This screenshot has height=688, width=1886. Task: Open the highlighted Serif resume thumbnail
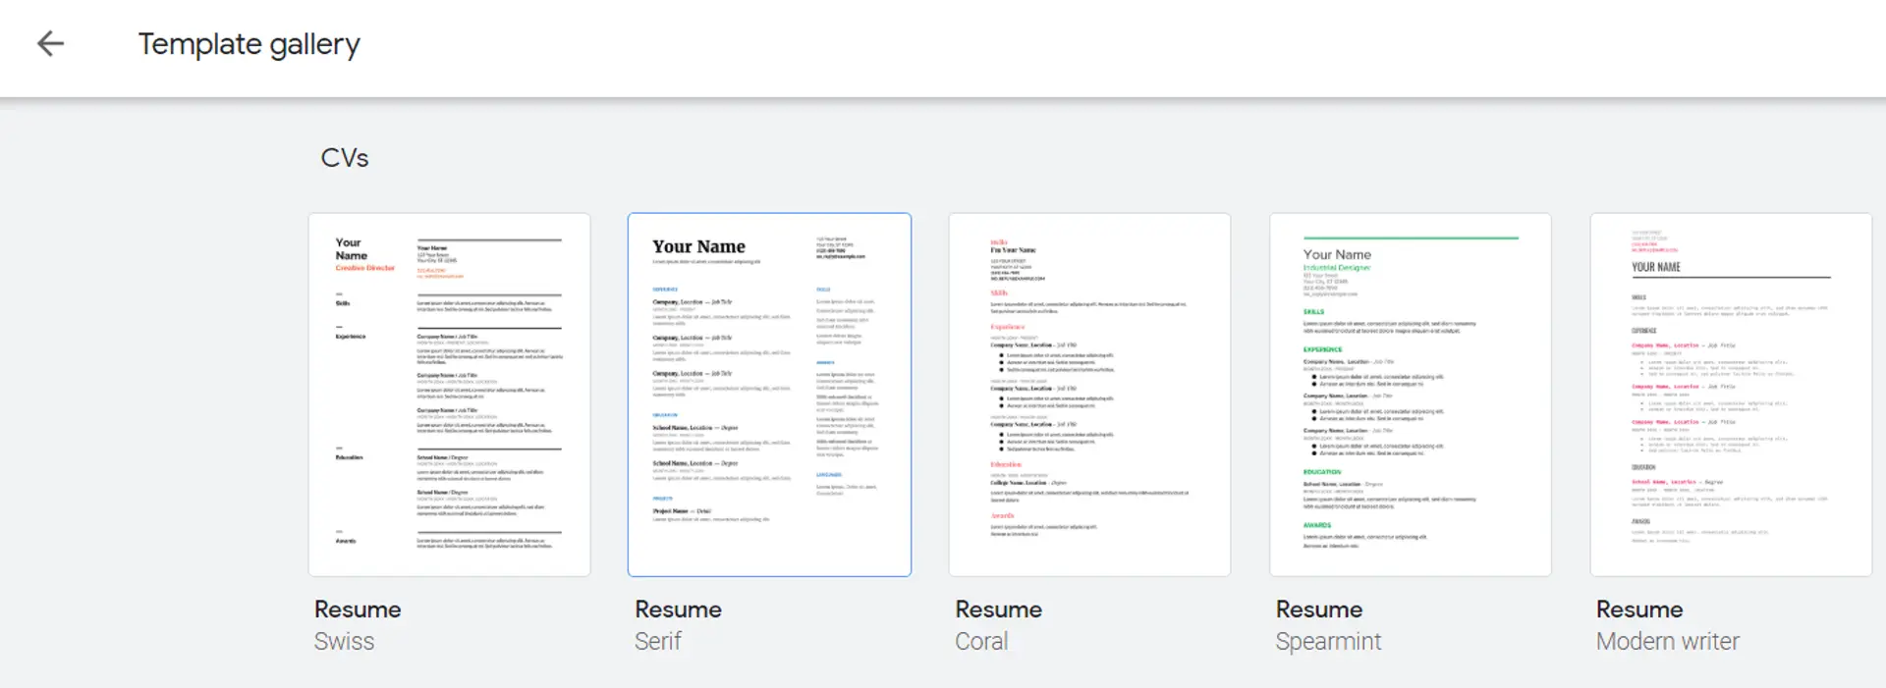769,395
